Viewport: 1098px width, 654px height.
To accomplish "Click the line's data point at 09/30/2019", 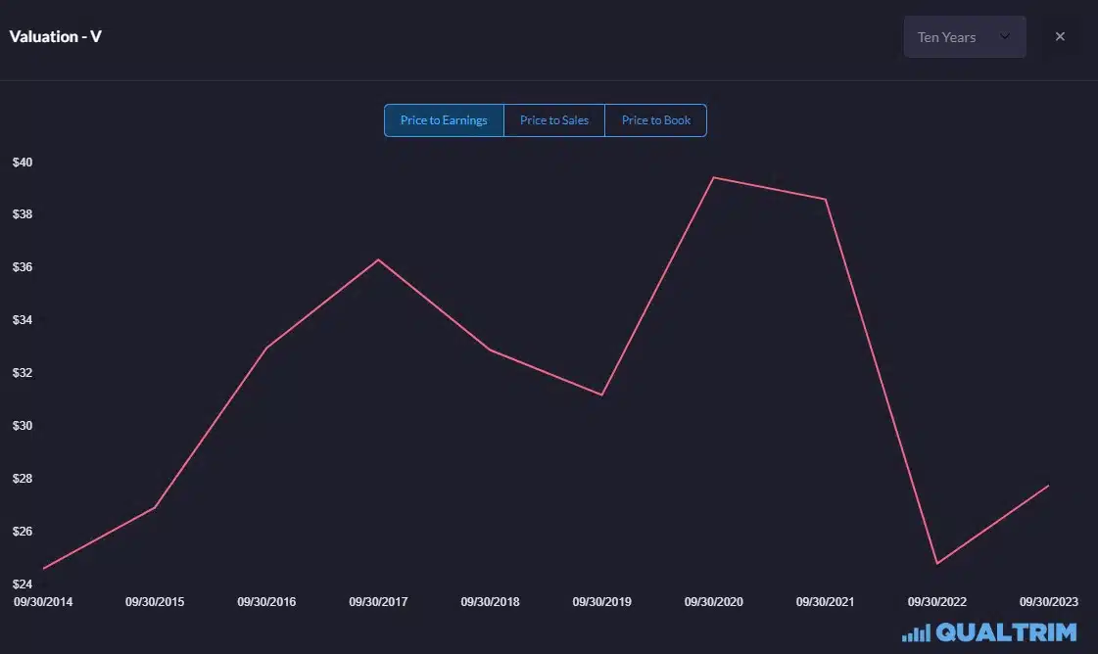I will 601,395.
